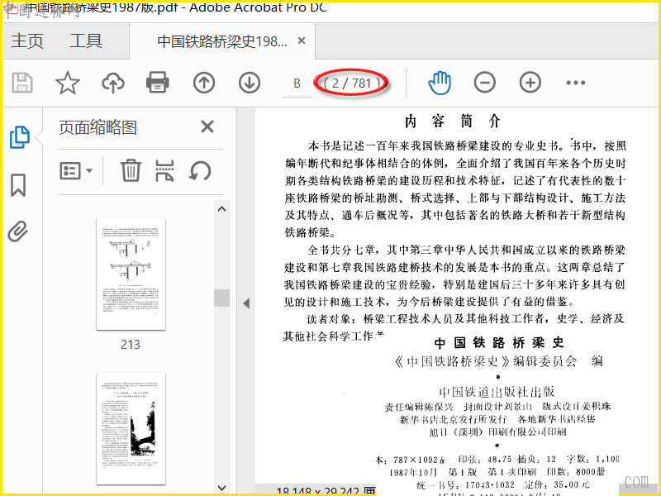Close the 页面缩略图 panel
The height and width of the screenshot is (496, 661).
click(207, 126)
